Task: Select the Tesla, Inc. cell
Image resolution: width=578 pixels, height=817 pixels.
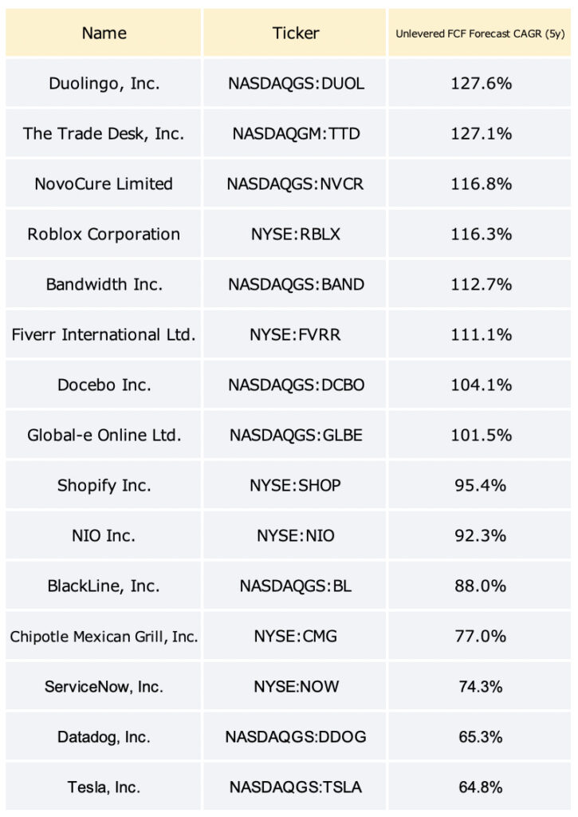Action: (x=103, y=787)
